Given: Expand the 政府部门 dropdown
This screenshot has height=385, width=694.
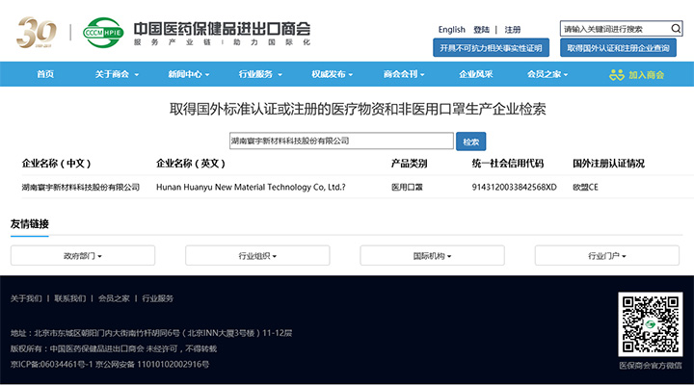Looking at the screenshot, I should (x=82, y=256).
